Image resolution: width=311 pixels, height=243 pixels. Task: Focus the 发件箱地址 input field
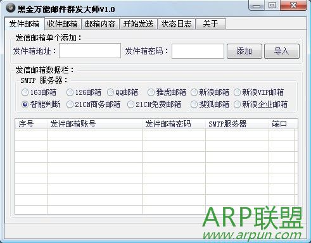coord(90,51)
